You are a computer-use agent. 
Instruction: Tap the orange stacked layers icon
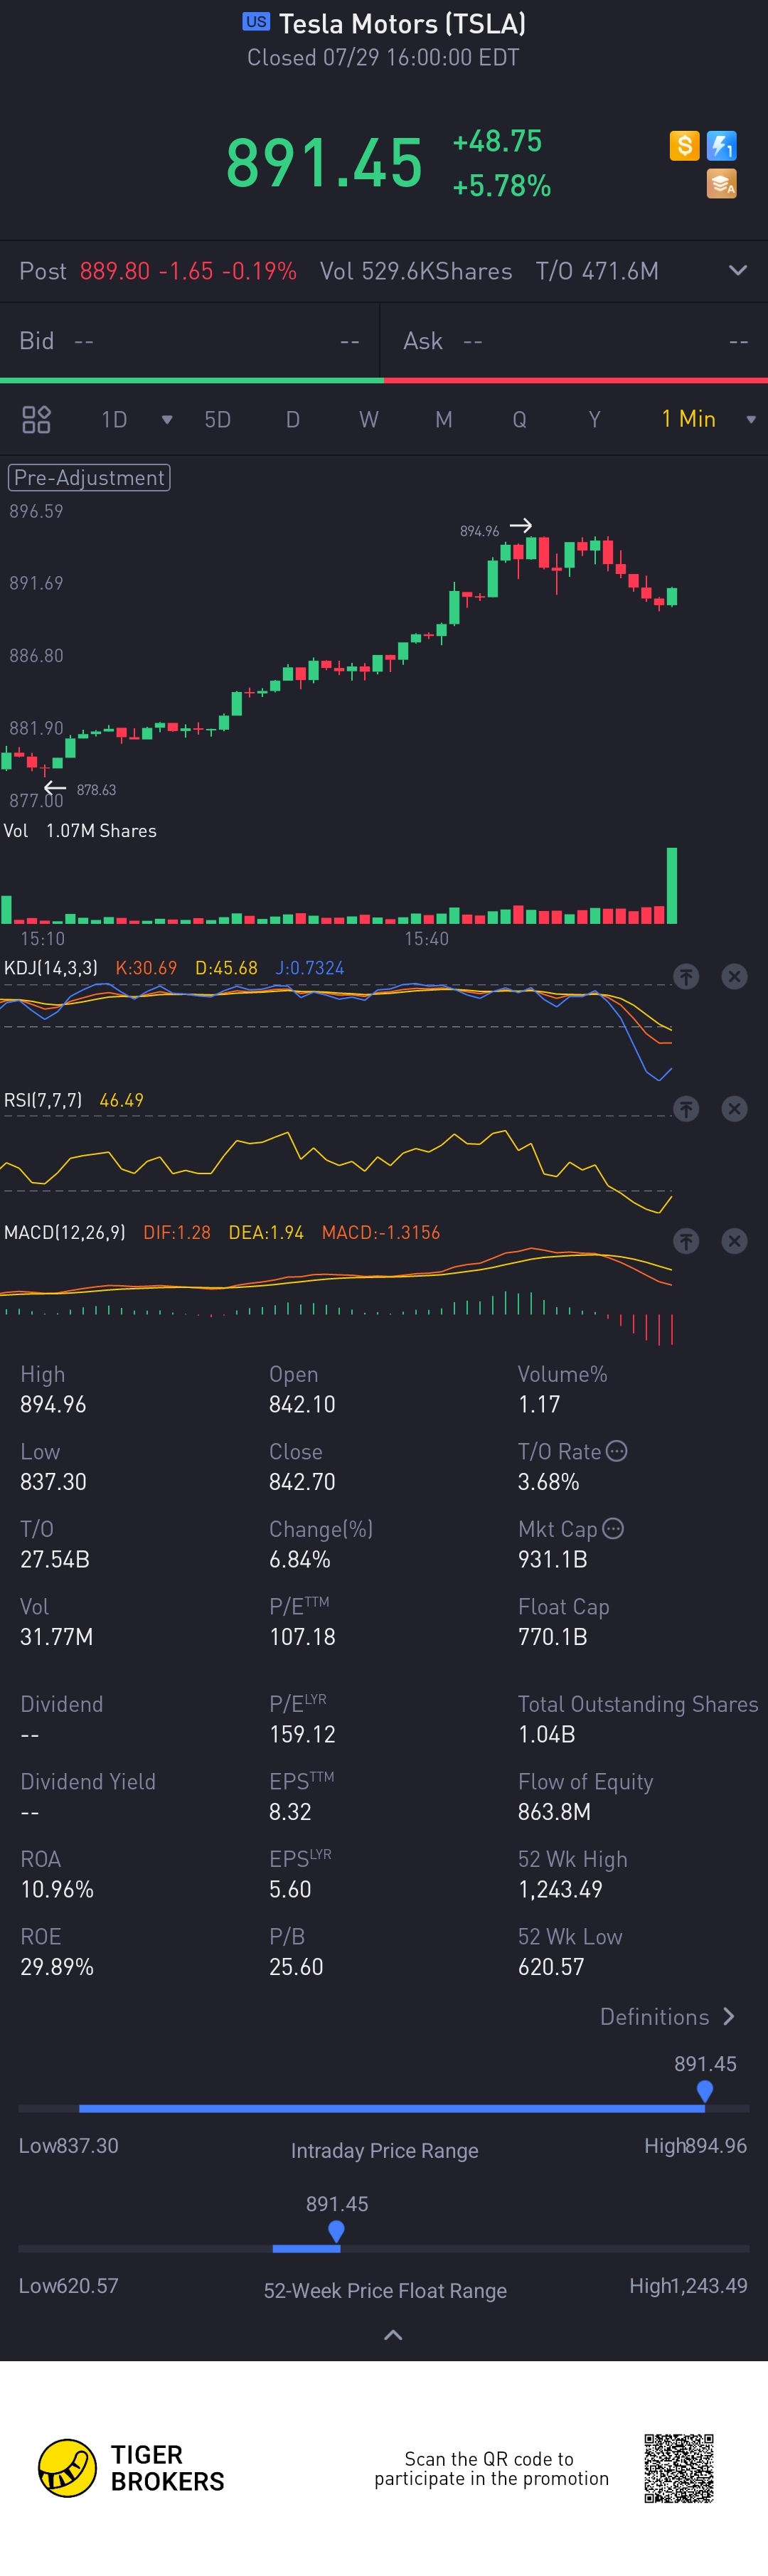[x=722, y=184]
